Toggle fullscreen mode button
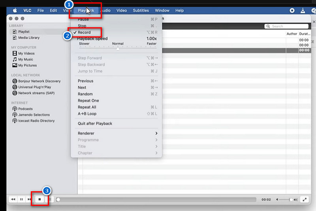Viewport: 316px width, 211px height. (x=305, y=200)
